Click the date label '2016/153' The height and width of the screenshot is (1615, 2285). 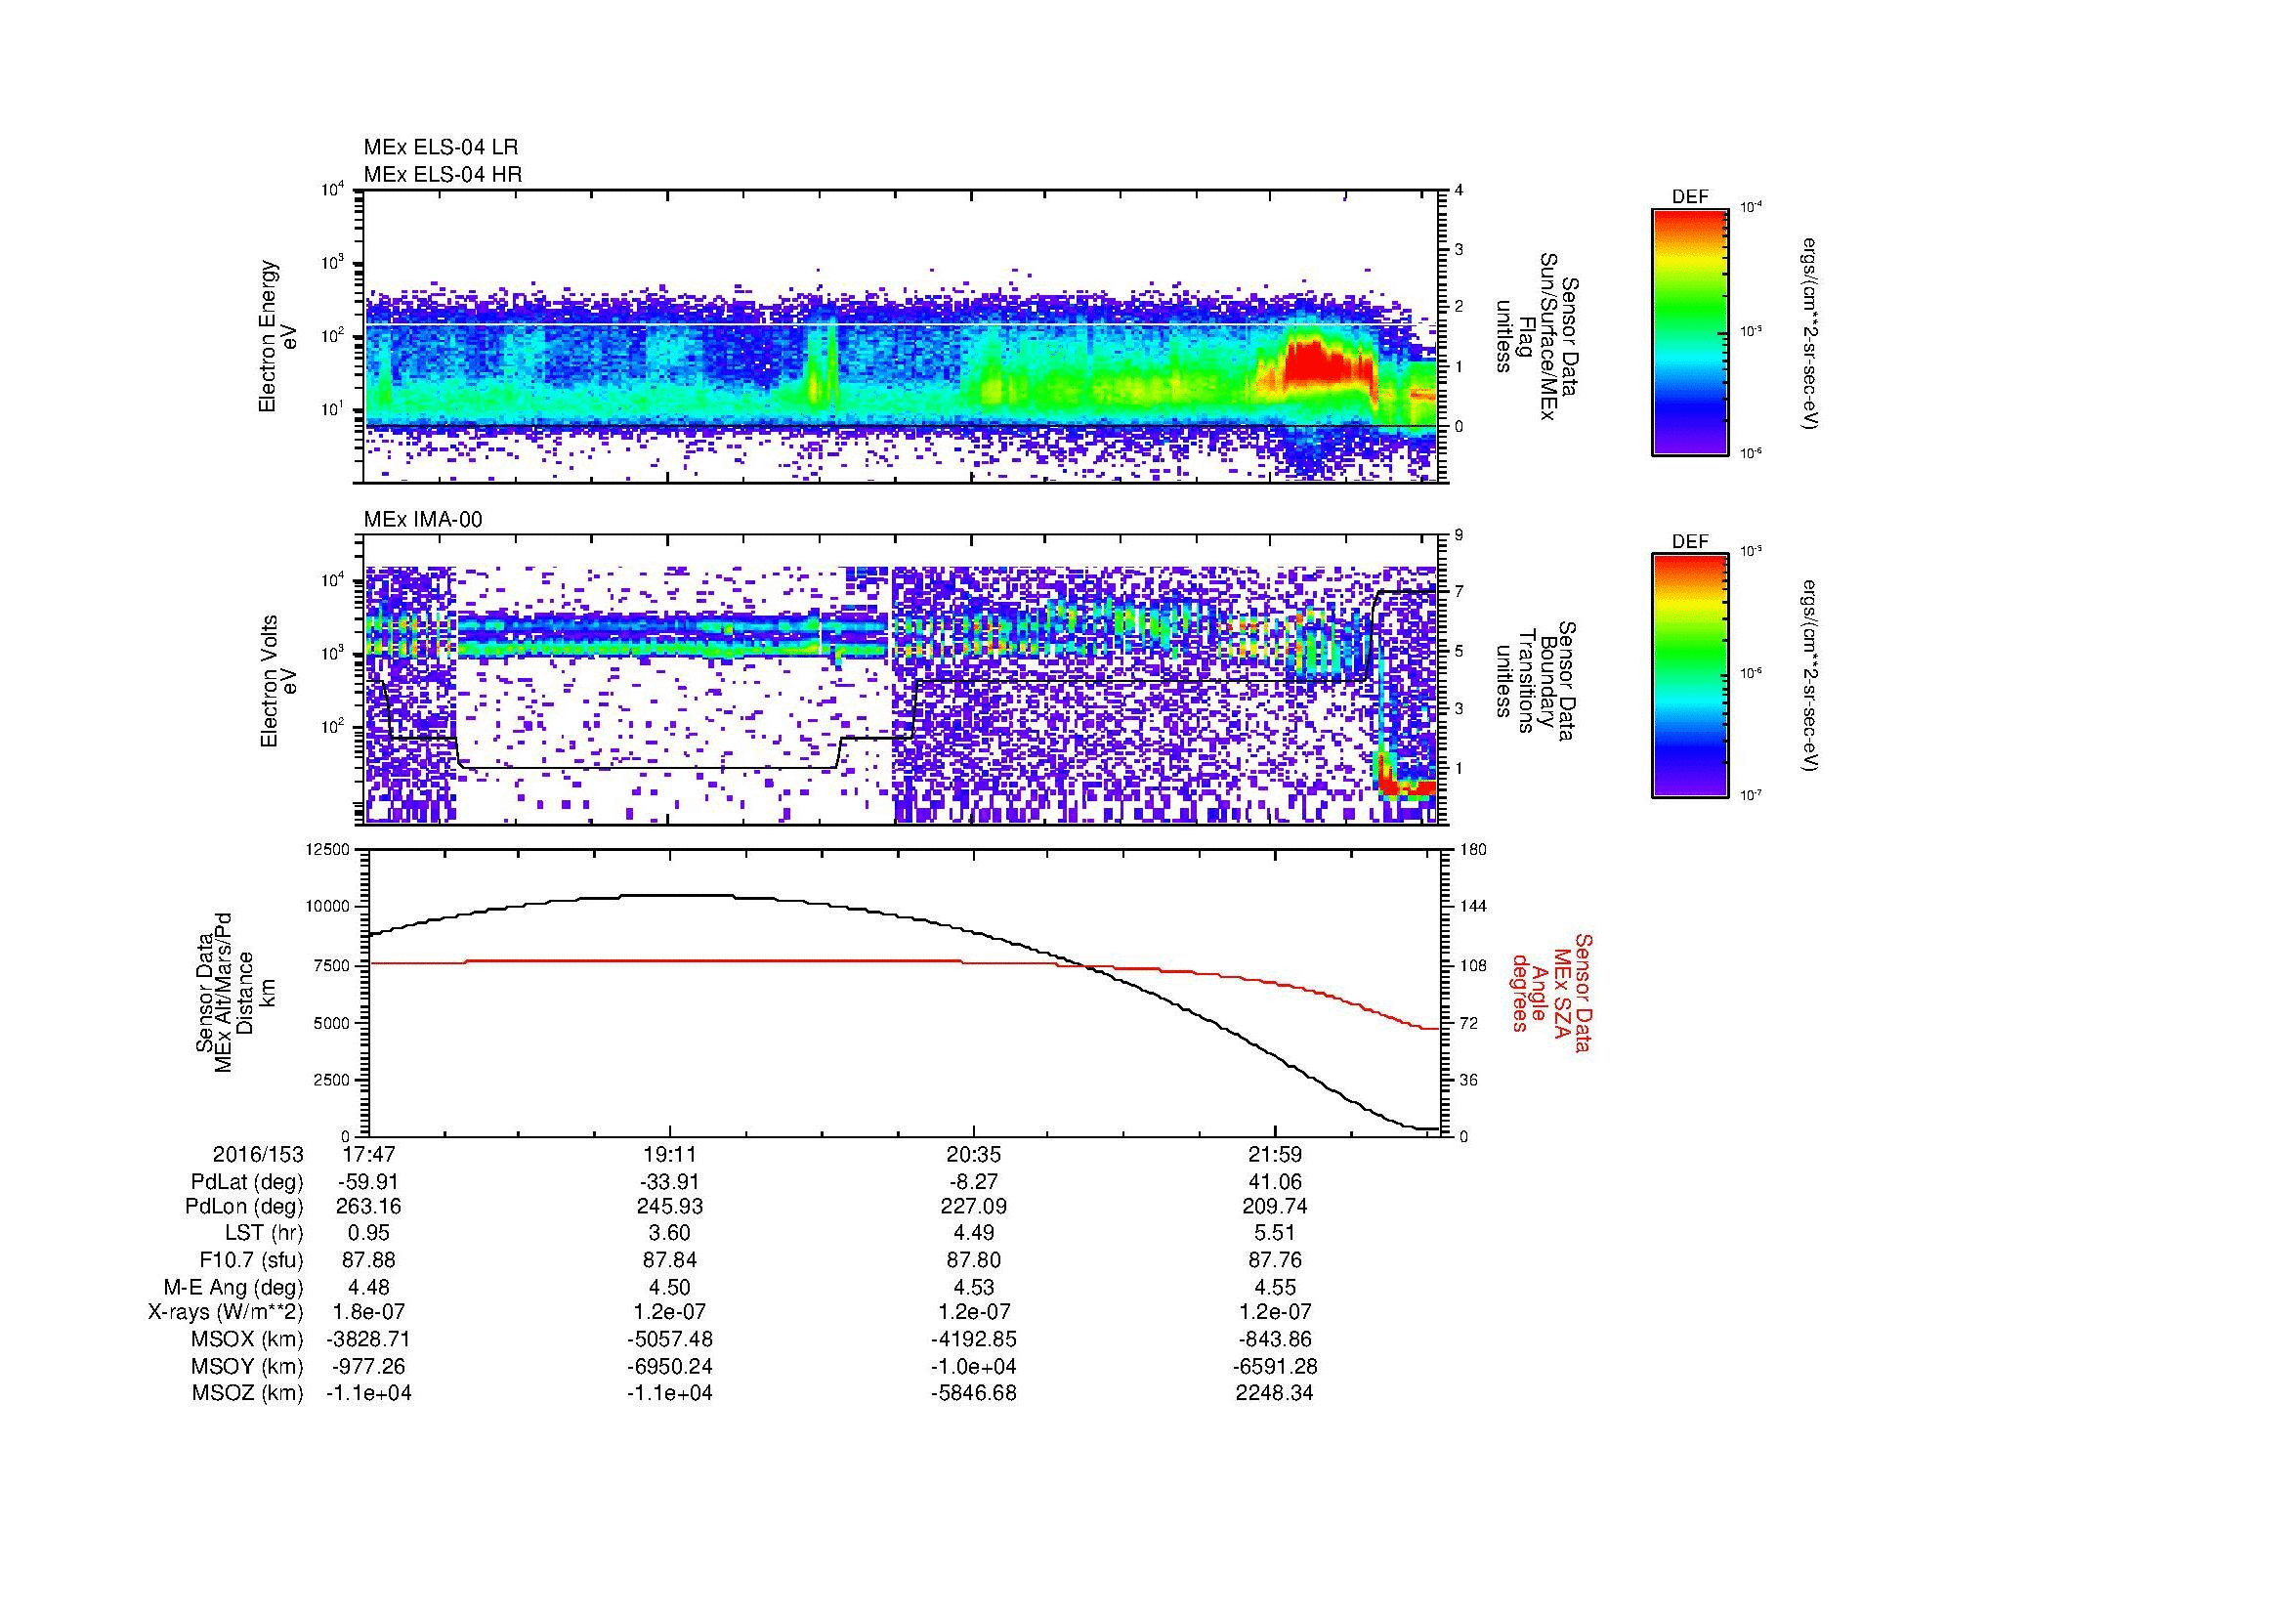click(258, 1154)
